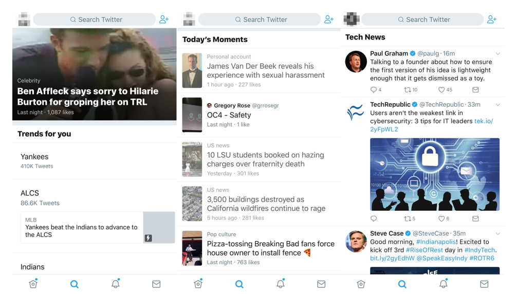Image resolution: width=517 pixels, height=294 pixels.
Task: Follow bit.ly/2gyEdhW link
Action: 392,259
